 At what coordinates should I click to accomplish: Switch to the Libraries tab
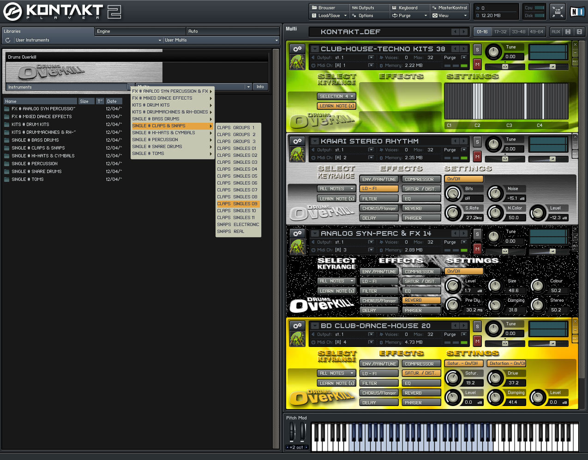point(48,31)
